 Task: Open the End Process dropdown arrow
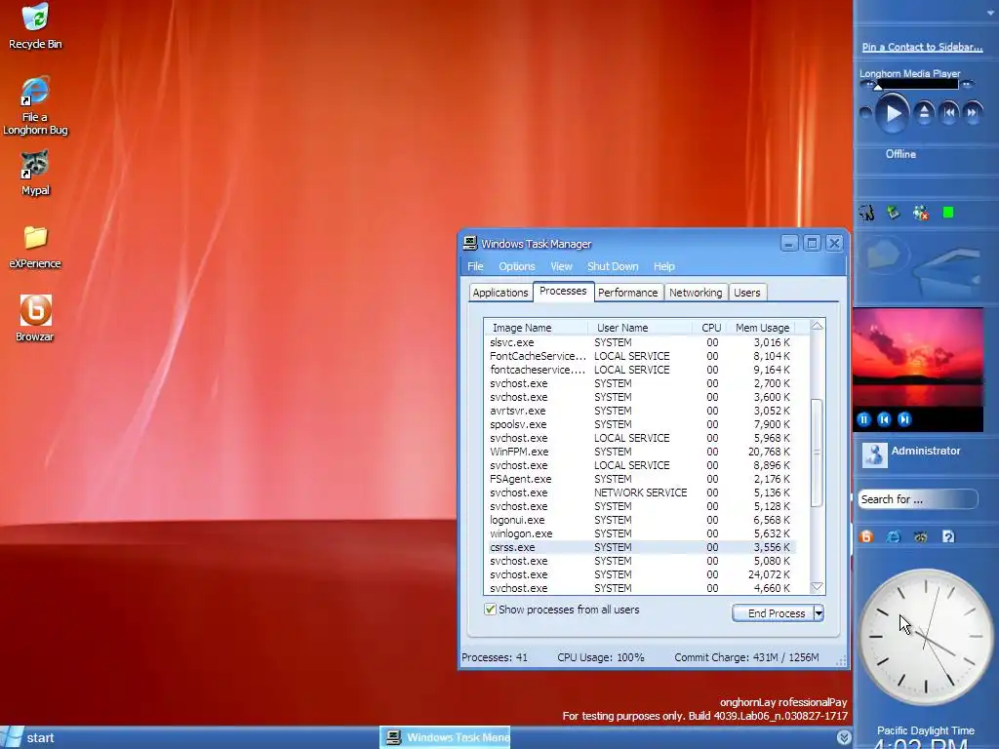coord(819,613)
